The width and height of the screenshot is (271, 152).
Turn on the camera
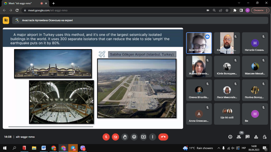pos(115,137)
